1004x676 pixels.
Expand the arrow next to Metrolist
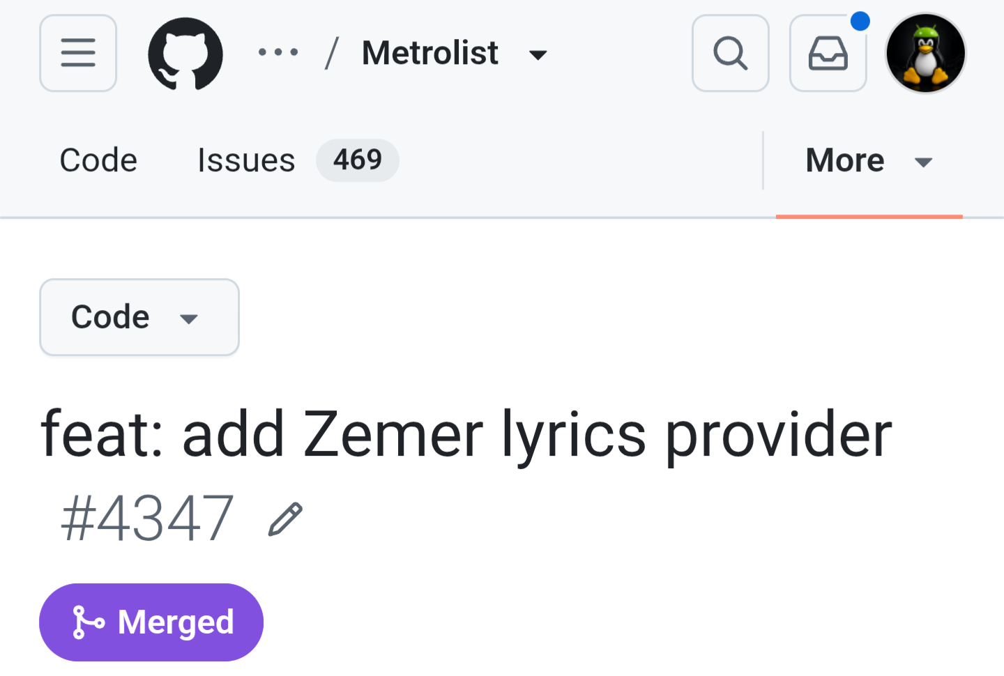[x=538, y=55]
